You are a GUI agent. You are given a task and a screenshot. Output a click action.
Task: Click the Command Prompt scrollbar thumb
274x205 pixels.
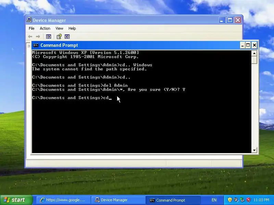(x=254, y=60)
